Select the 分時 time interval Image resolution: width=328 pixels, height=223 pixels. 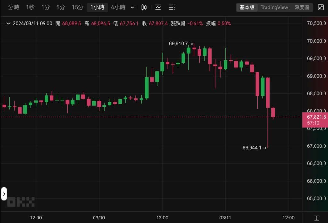tap(13, 7)
